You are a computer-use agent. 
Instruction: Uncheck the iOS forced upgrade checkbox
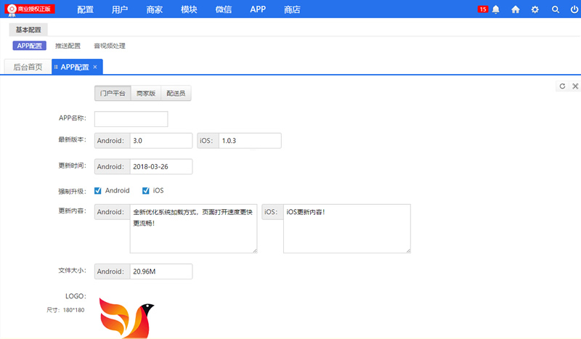point(146,191)
